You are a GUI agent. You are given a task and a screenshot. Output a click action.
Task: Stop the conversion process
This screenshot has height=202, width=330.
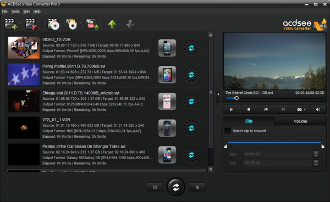click(x=197, y=187)
